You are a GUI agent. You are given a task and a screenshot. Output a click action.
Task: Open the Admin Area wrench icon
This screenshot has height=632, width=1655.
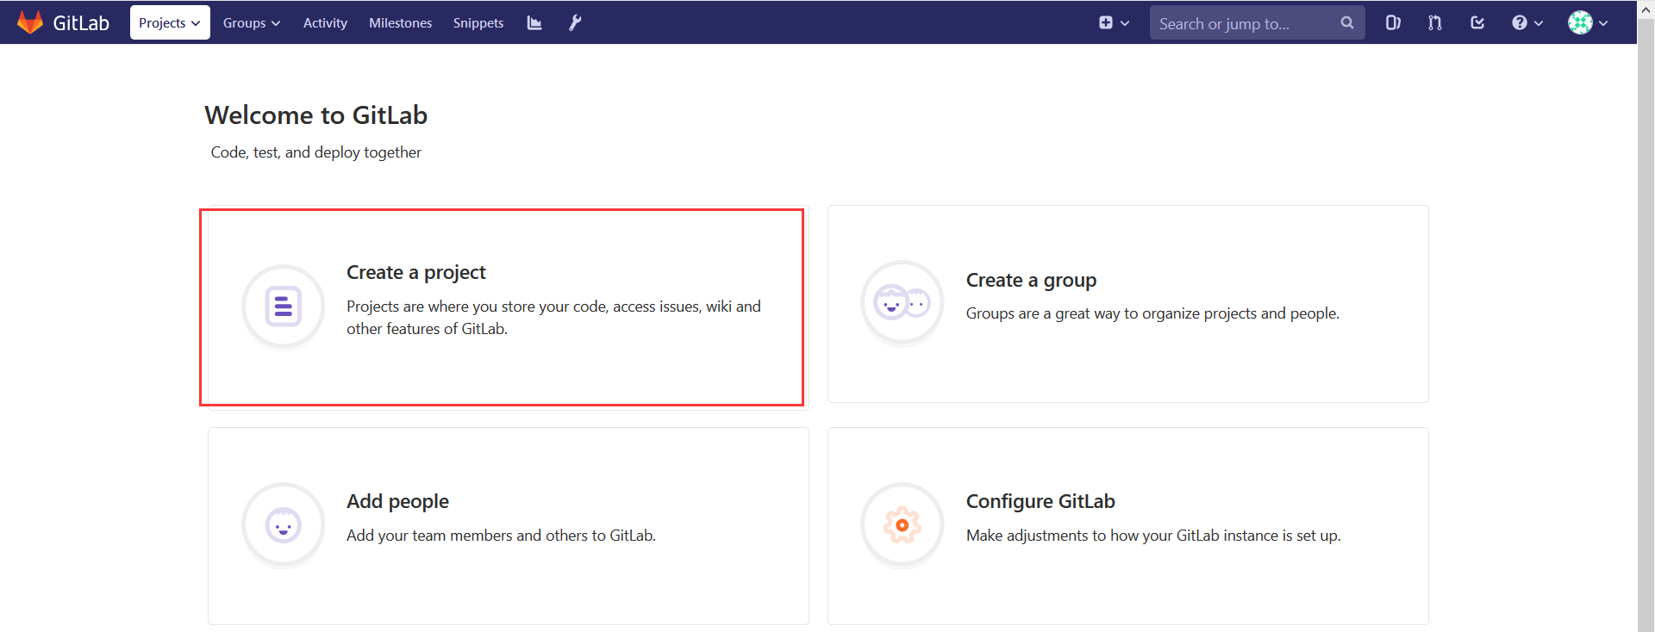575,23
